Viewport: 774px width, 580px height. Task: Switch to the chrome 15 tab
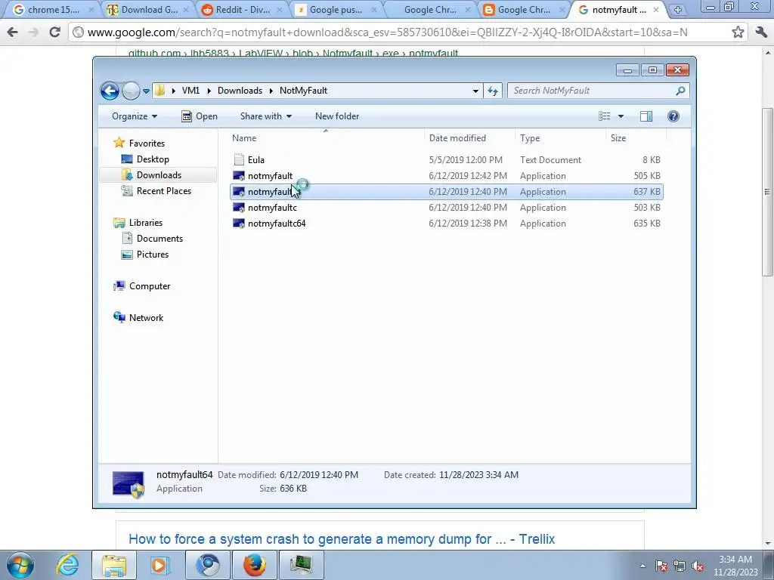52,10
